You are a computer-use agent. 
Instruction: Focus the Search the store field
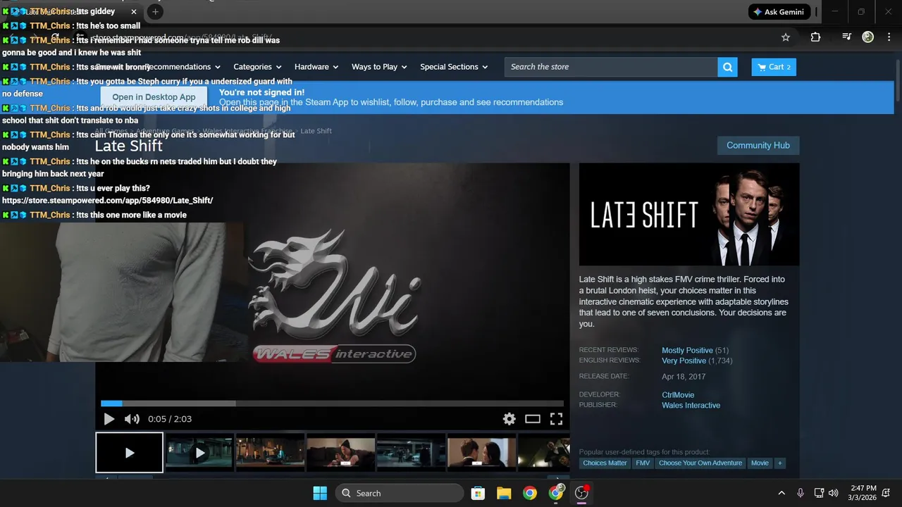[611, 67]
